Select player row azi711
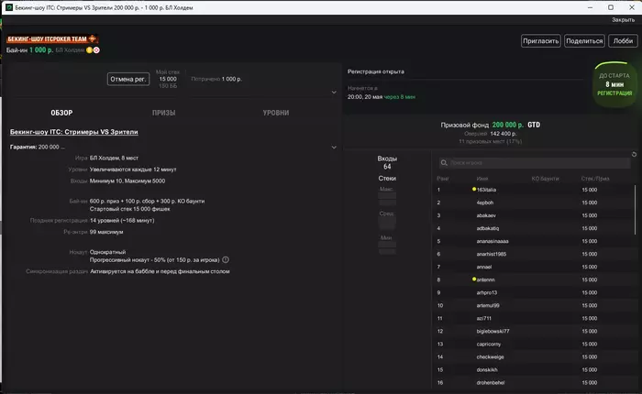642x394 pixels. point(533,318)
